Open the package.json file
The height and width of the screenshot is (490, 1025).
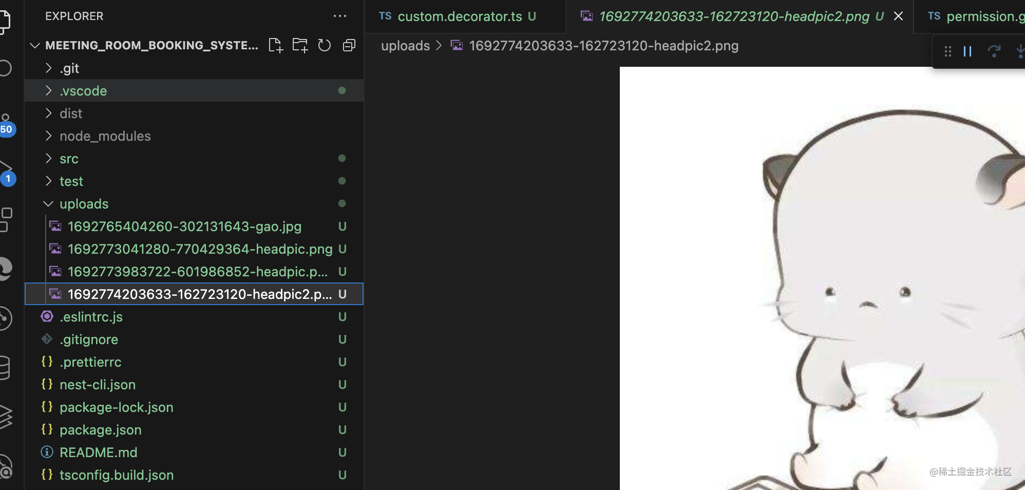pos(194,430)
